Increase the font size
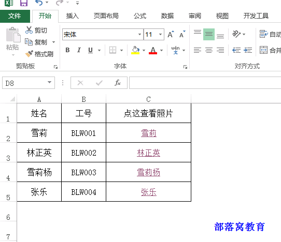Screen dimensions: 281x242 [171, 34]
